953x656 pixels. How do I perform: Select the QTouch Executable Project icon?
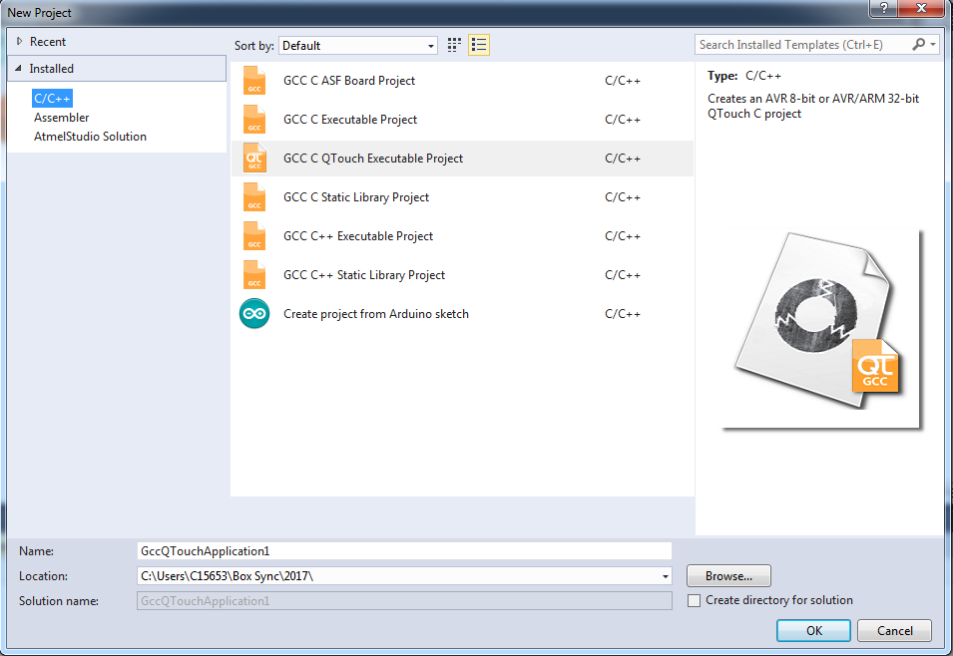point(254,159)
